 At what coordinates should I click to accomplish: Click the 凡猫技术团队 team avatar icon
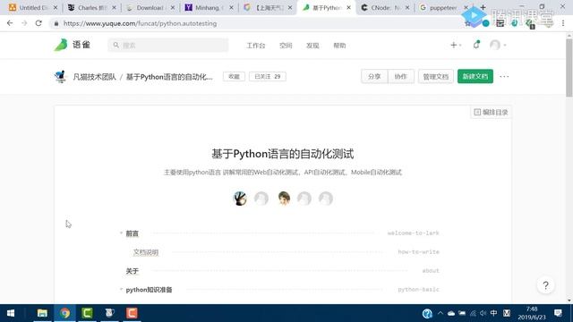(x=60, y=77)
